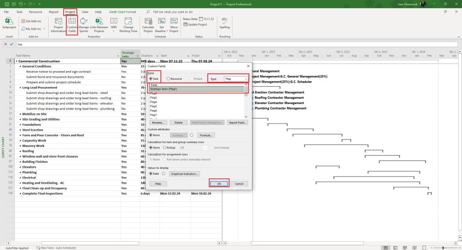
Task: Open the WBS menu button
Action: pyautogui.click(x=114, y=25)
